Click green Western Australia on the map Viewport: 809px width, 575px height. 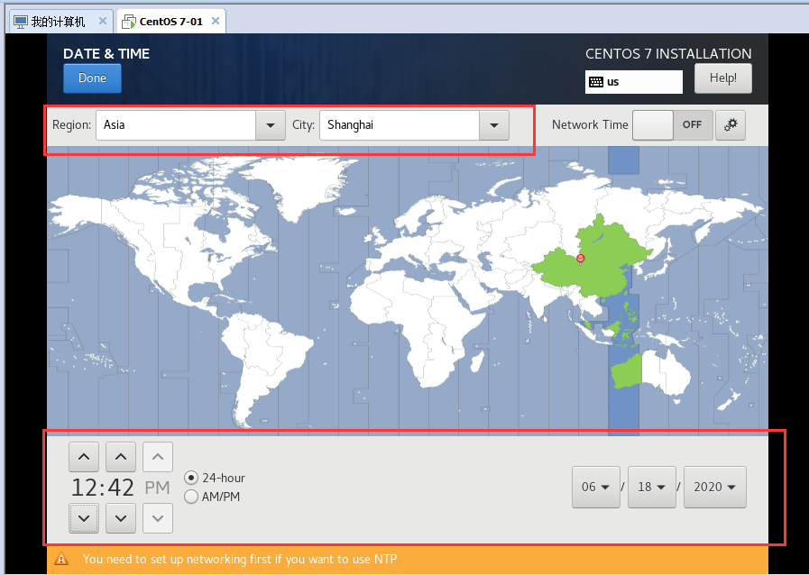tap(627, 372)
